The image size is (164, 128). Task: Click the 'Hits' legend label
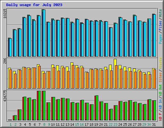[x=160, y=13]
